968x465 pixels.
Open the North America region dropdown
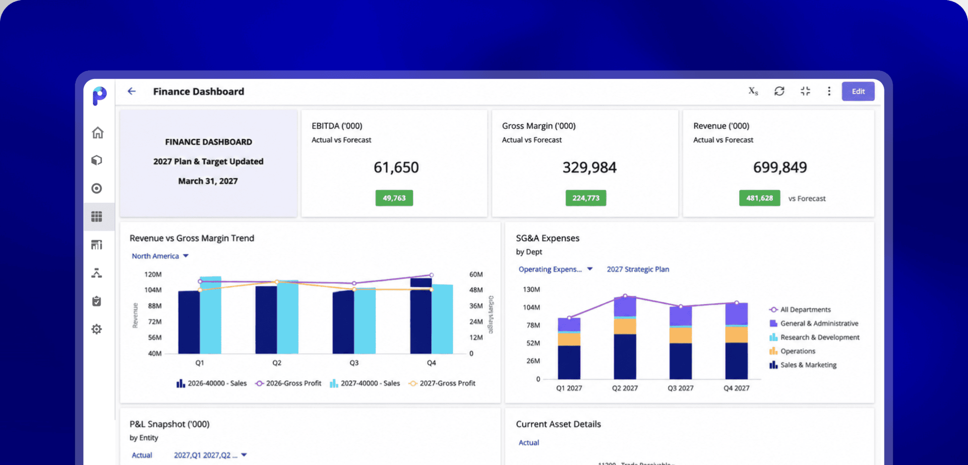click(160, 256)
